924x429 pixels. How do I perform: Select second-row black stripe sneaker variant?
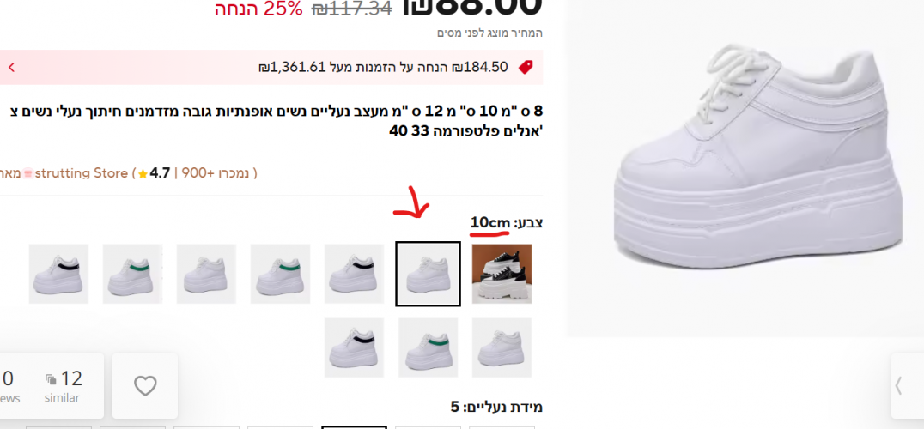point(354,347)
